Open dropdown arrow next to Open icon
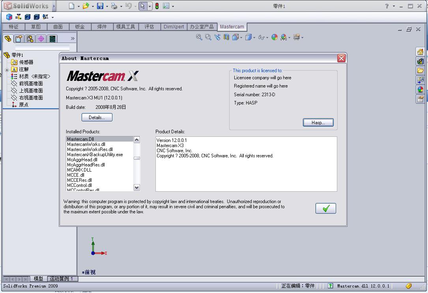428x293 pixels. point(93,6)
